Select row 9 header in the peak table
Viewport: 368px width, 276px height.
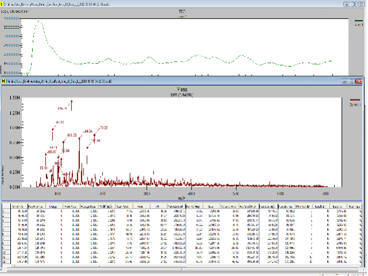pos(6,248)
